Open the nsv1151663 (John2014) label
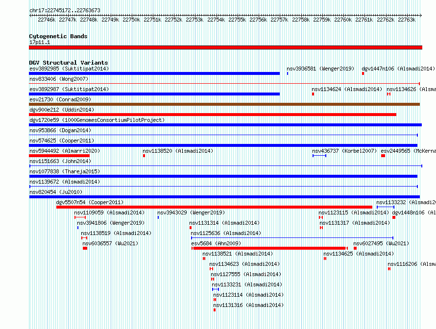The height and width of the screenshot is (329, 436). click(60, 161)
